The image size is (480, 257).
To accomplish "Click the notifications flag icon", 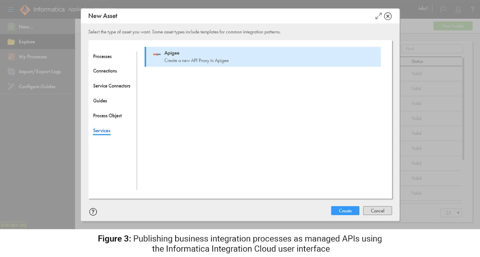I will [443, 10].
